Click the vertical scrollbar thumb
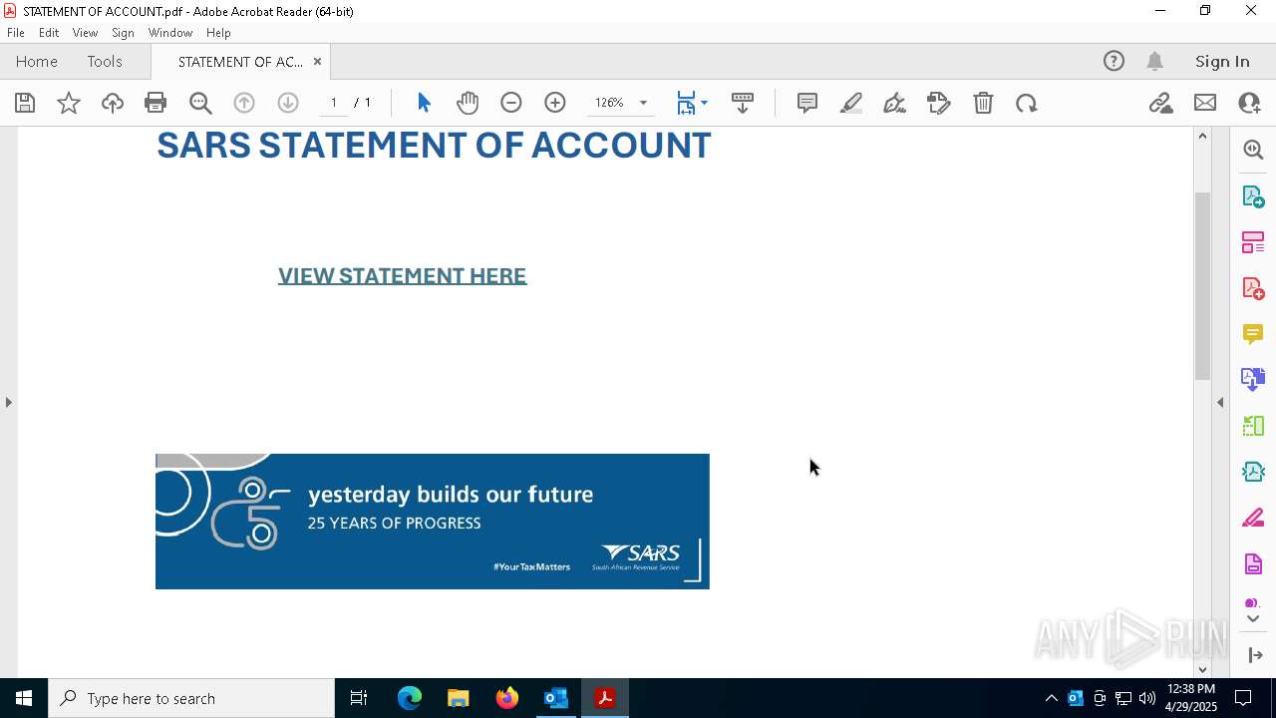The height and width of the screenshot is (718, 1276). (1202, 286)
